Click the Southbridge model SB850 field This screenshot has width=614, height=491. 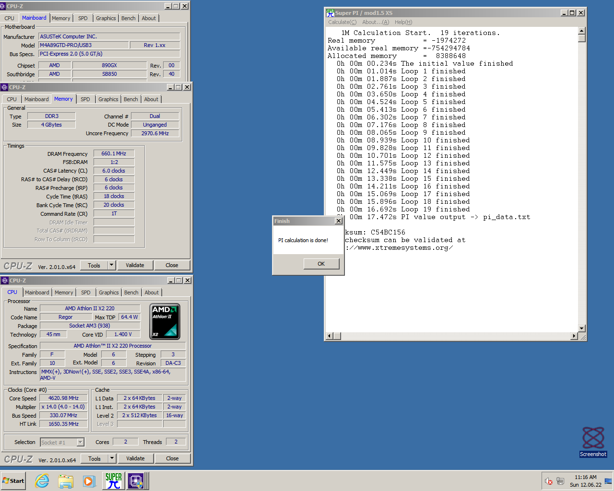(x=109, y=74)
